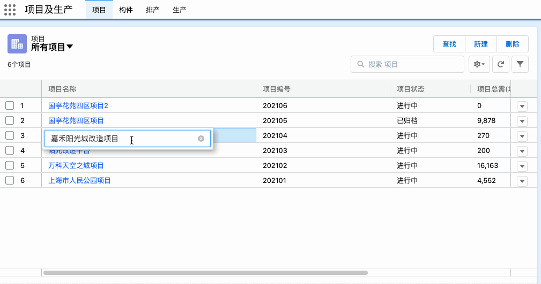Open the 国亭花苑四区项目2 link
The width and height of the screenshot is (541, 284).
pyautogui.click(x=78, y=106)
